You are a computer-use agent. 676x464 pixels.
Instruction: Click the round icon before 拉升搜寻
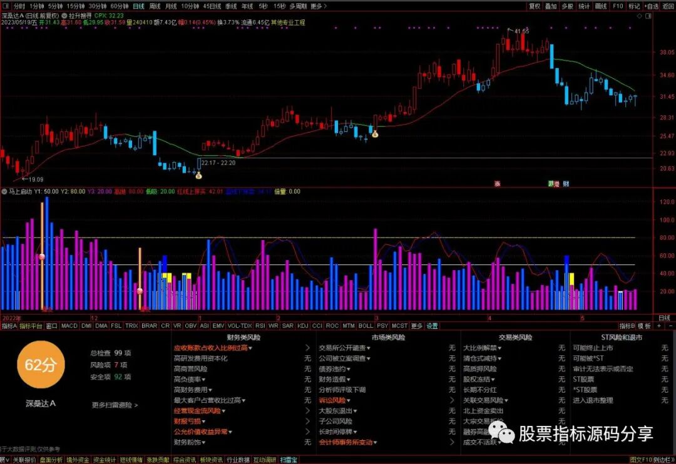coord(64,16)
